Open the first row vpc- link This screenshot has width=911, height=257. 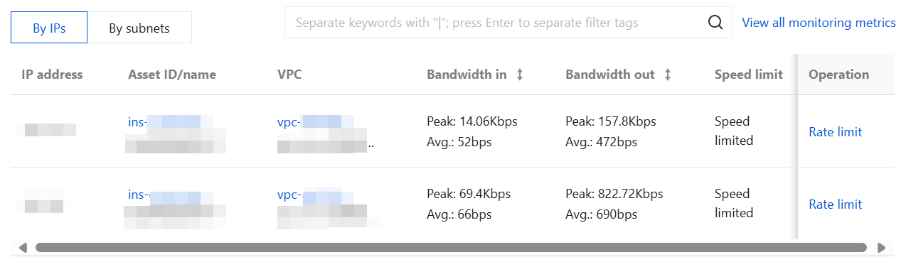[x=315, y=121]
